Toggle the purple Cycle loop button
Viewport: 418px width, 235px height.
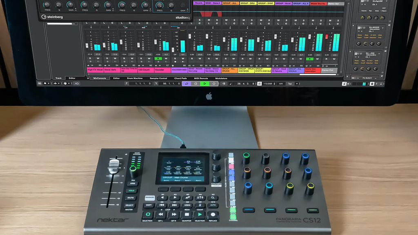[187, 84]
